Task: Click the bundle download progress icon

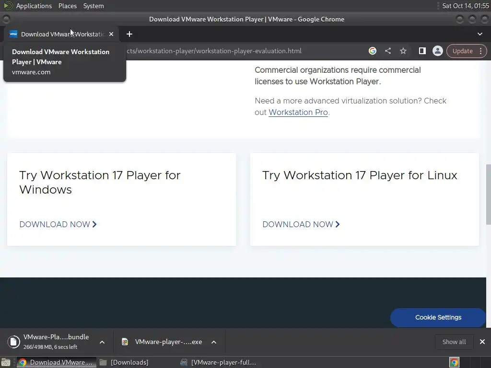Action: (x=13, y=341)
